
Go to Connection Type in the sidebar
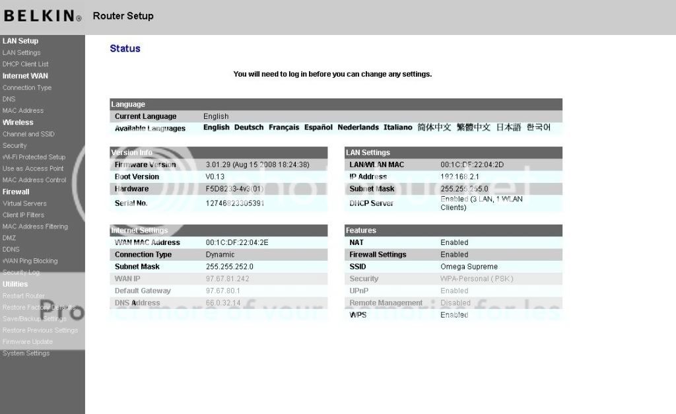point(26,88)
